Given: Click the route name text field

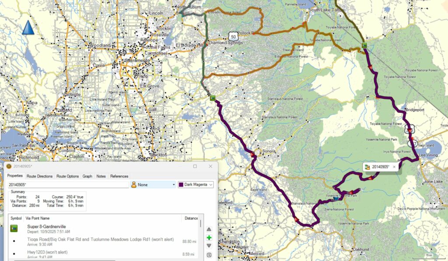Looking at the screenshot, I should (68, 185).
